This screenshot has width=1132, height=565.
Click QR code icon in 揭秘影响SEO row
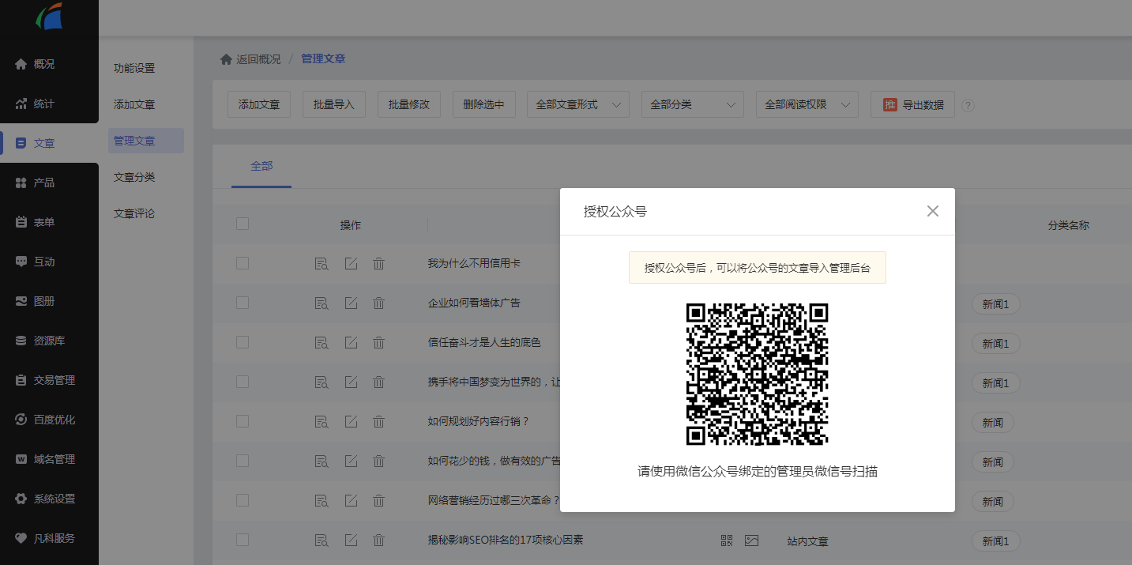pos(727,541)
